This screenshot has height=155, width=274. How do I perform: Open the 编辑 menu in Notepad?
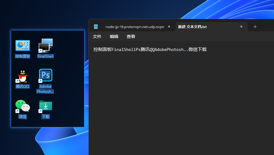[x=114, y=36]
